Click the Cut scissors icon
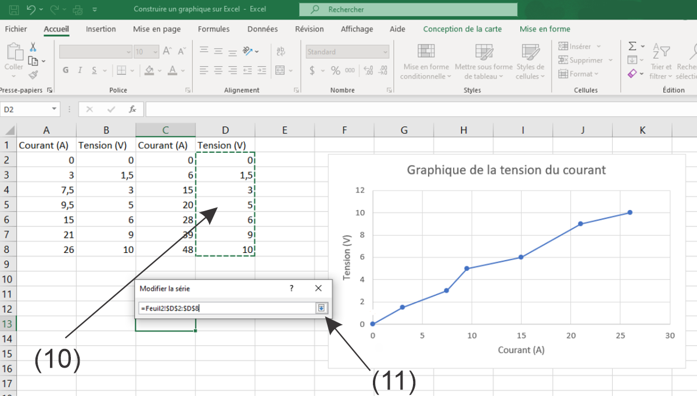Screen dimensions: 697x396 click(33, 47)
